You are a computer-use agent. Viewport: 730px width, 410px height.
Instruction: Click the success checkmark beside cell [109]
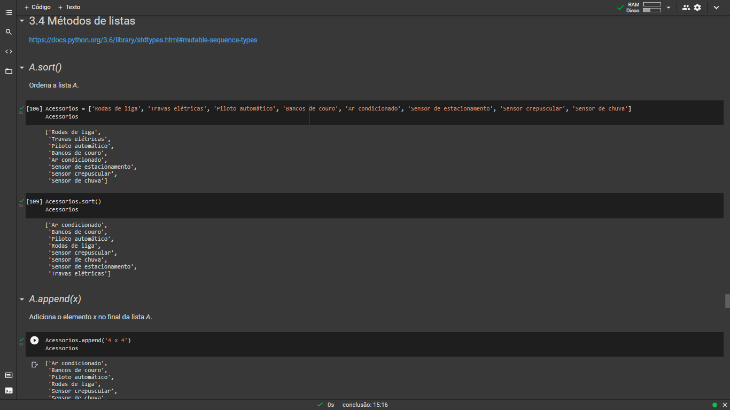[x=21, y=201]
